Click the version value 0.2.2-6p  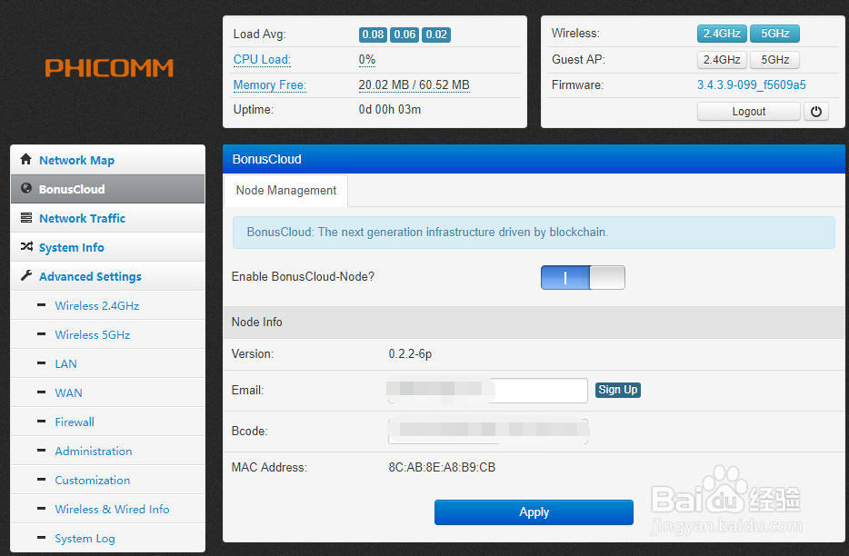click(410, 354)
